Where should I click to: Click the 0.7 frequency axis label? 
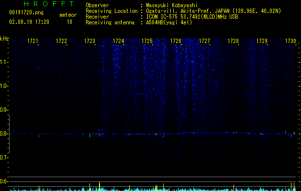click(x=4, y=158)
